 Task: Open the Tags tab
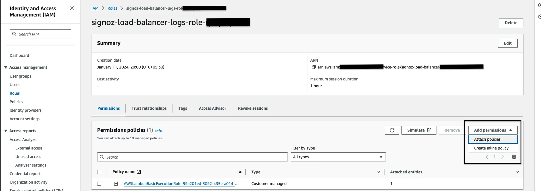click(183, 108)
